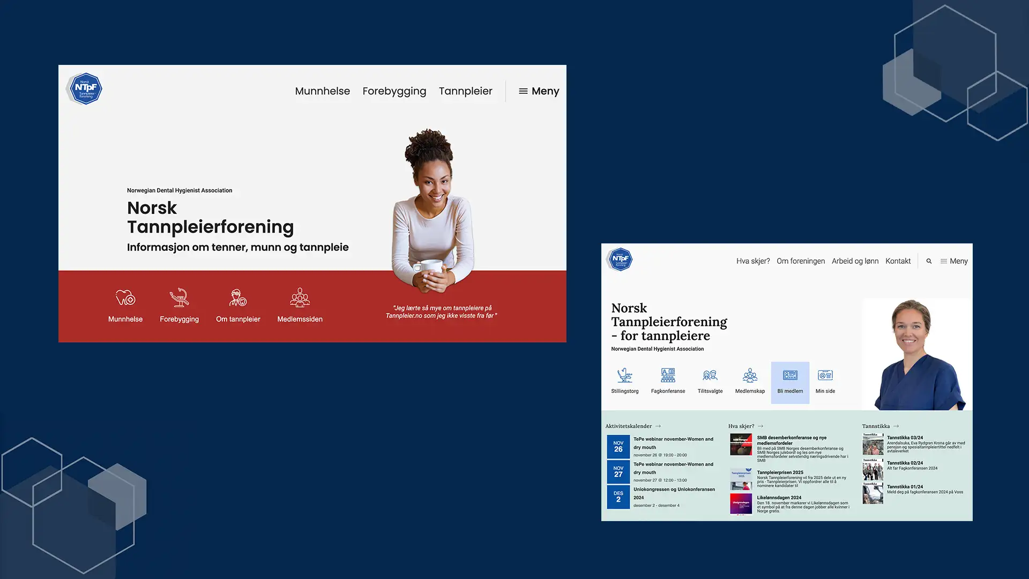Click the Kontakt navigation link

point(898,261)
